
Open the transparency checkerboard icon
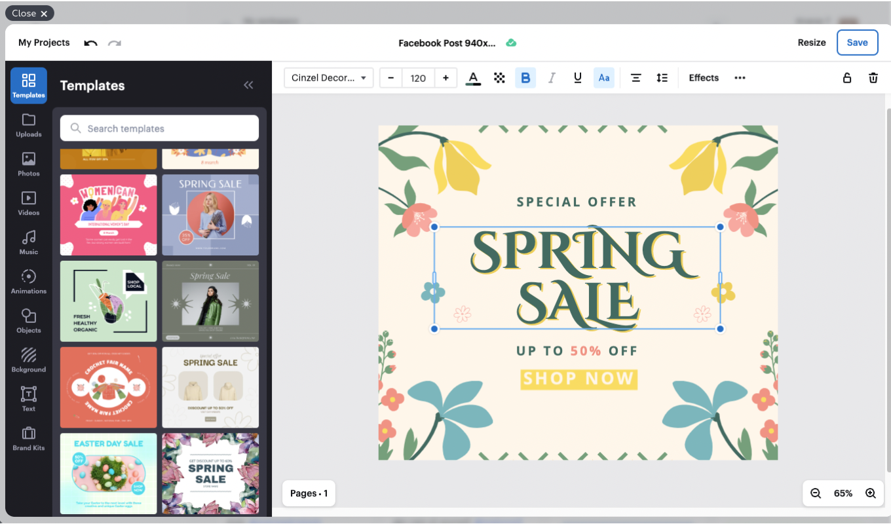tap(499, 78)
